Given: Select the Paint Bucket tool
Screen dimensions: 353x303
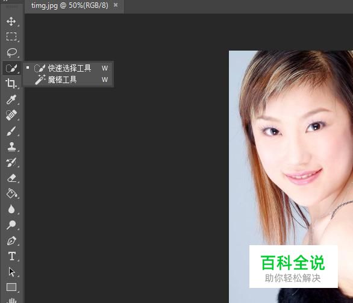Looking at the screenshot, I should [x=11, y=193].
